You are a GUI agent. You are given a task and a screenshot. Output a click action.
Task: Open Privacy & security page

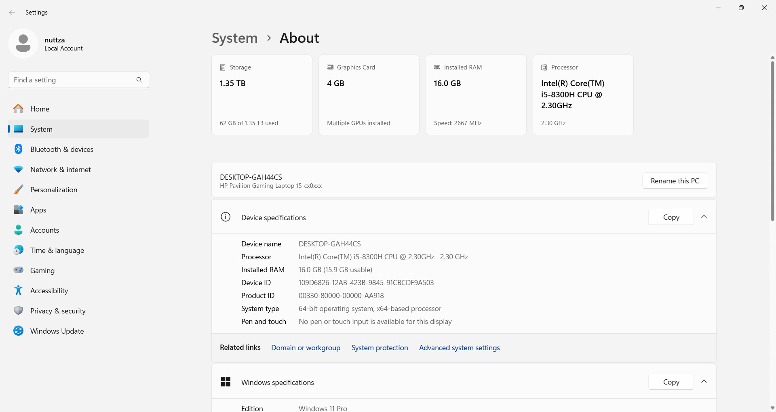click(x=78, y=311)
